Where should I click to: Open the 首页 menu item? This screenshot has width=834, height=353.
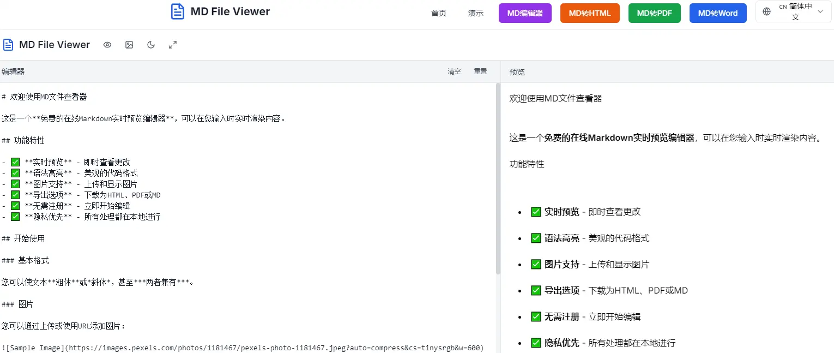point(438,13)
